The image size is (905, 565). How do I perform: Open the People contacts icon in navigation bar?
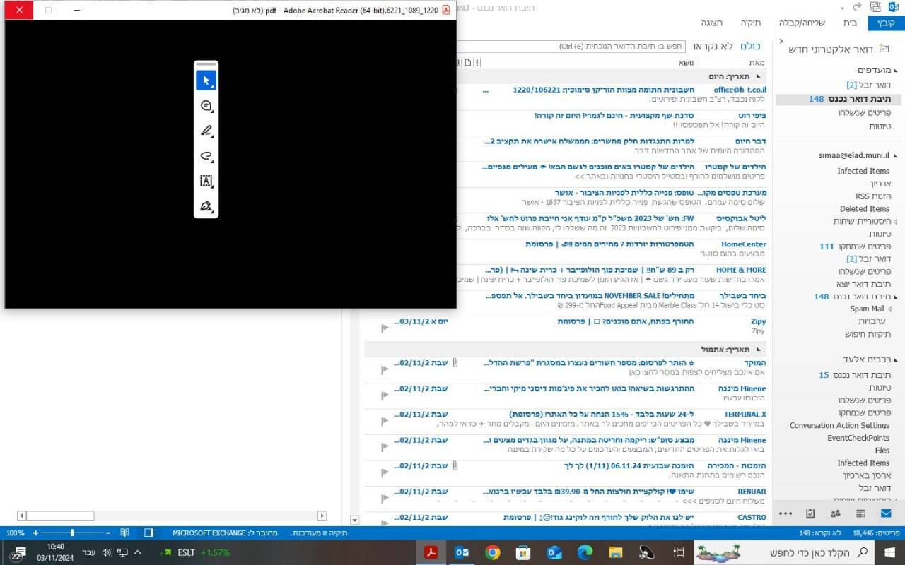coord(836,513)
